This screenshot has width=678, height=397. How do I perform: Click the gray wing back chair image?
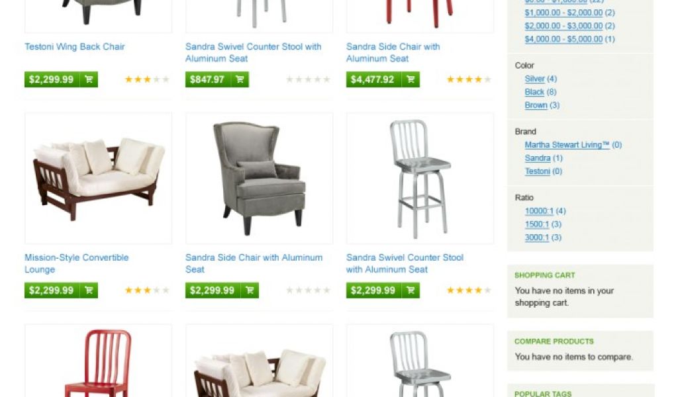pos(259,179)
